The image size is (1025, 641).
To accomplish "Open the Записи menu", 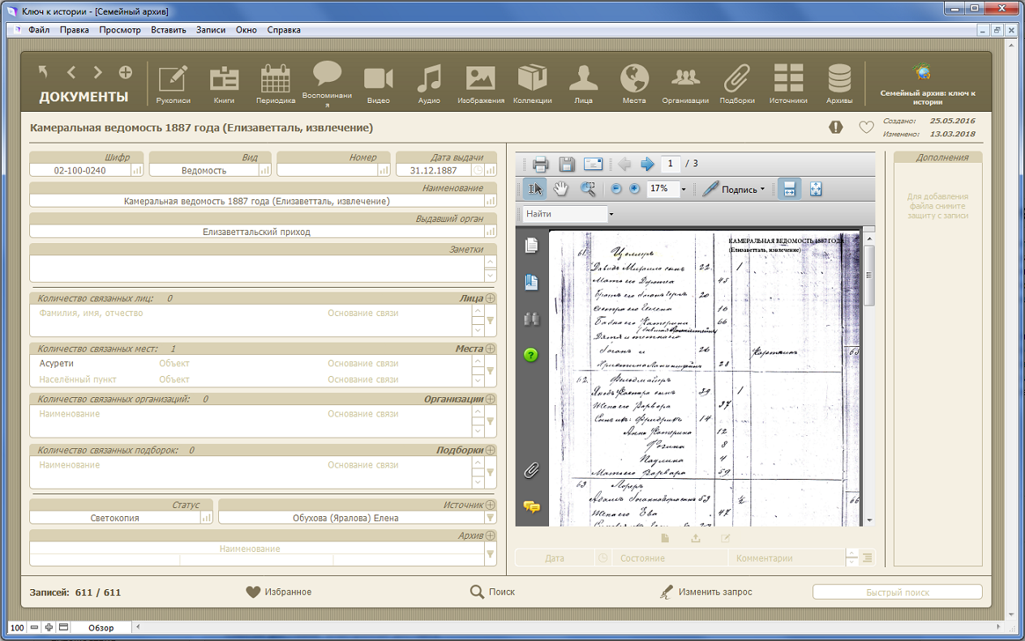I will click(211, 30).
